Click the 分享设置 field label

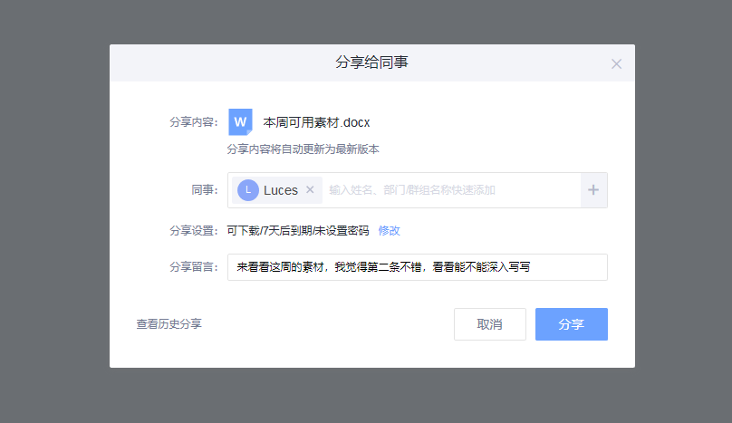coord(193,231)
